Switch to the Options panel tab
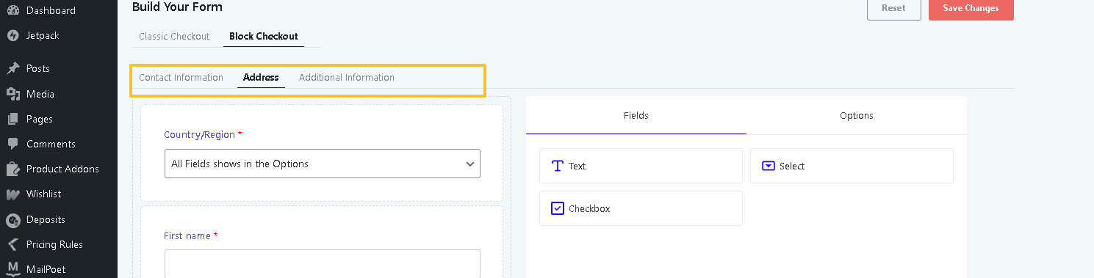1094x278 pixels. point(857,115)
